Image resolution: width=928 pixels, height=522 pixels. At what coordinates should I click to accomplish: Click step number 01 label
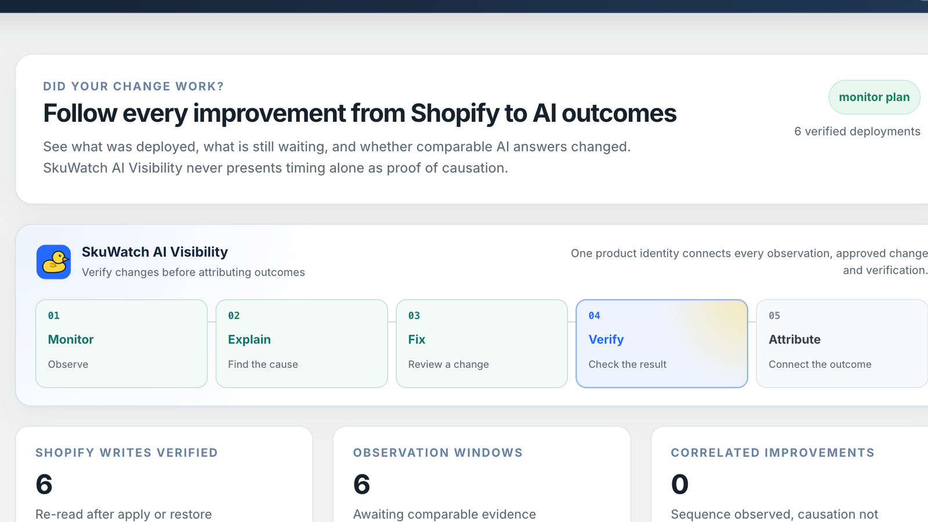click(x=54, y=316)
